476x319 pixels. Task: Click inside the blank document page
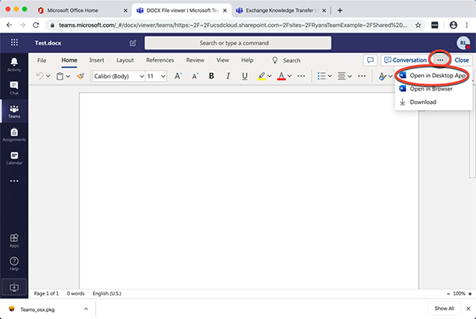[249, 190]
